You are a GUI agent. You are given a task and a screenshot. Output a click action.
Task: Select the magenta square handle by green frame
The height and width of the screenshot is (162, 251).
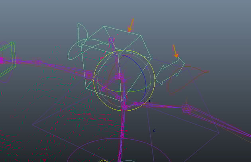coord(2,61)
